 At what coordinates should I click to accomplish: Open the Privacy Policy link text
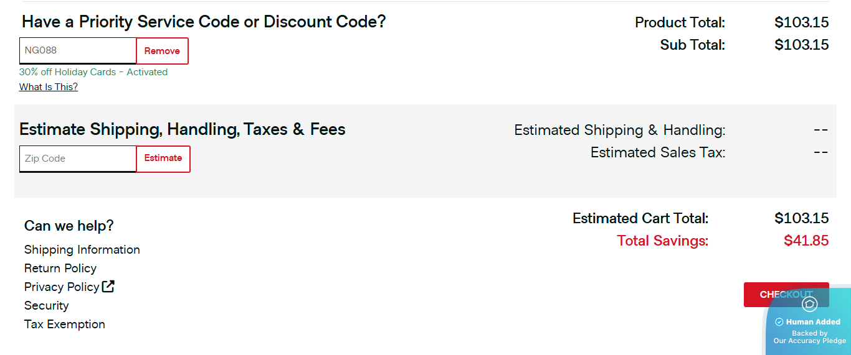point(62,287)
